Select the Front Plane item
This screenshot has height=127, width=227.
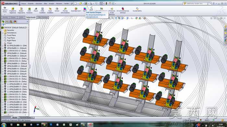pos(11,35)
